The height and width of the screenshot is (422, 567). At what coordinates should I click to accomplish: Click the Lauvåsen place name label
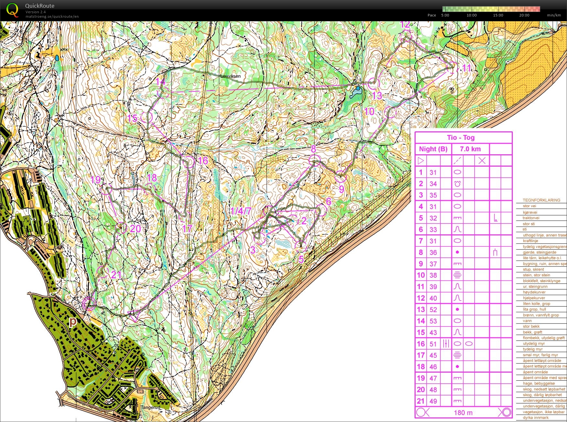pos(230,76)
